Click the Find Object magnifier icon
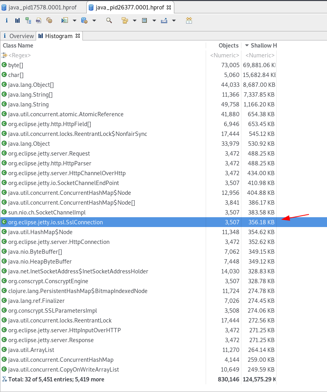Screen dimensions: 327x392 click(x=109, y=20)
